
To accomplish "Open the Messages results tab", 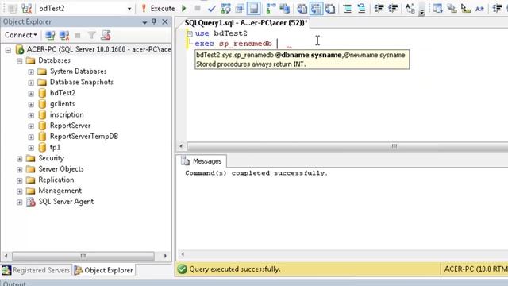I will 202,161.
